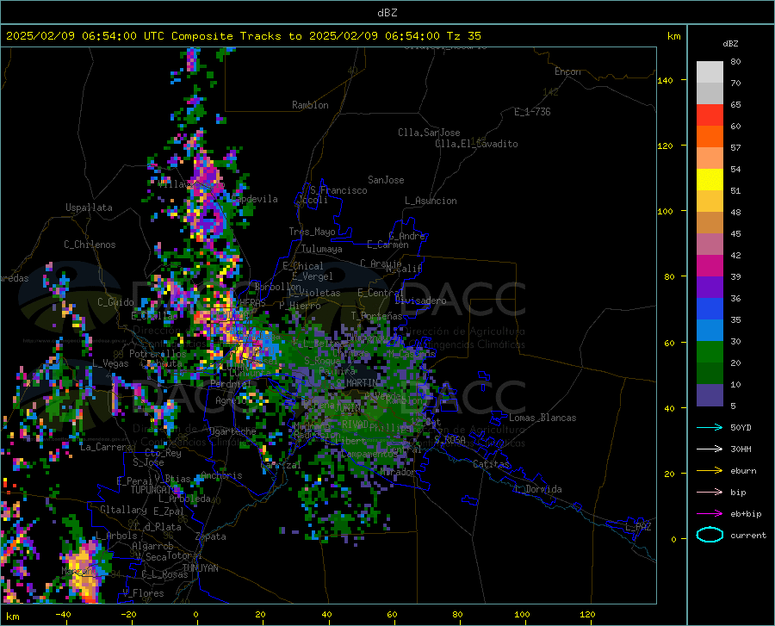Click the 120 km horizontal axis tick
This screenshot has width=775, height=626.
587,615
